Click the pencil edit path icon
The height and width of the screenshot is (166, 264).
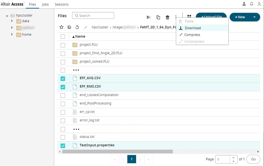86,27
